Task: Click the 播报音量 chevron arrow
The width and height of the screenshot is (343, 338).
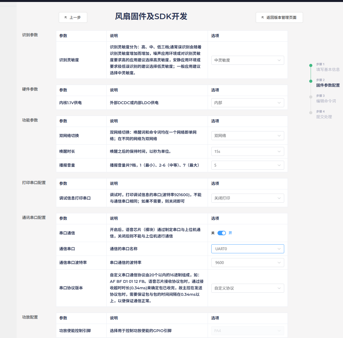Action: click(279, 165)
